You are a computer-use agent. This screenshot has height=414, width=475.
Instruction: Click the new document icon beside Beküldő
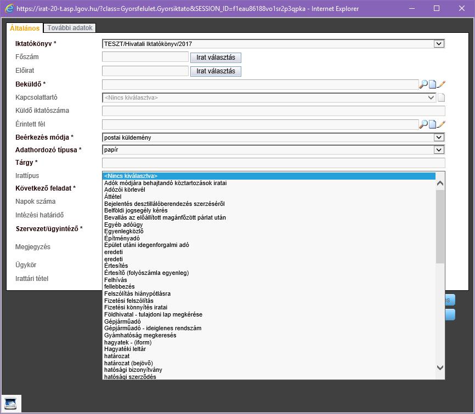click(x=432, y=84)
